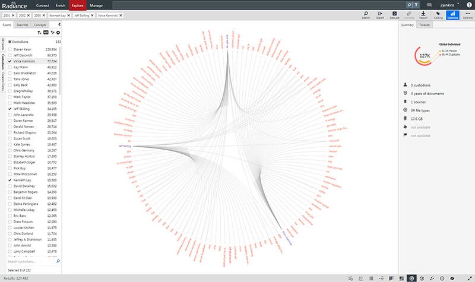Open the help question mark icon
This screenshot has width=475, height=282.
click(469, 5)
